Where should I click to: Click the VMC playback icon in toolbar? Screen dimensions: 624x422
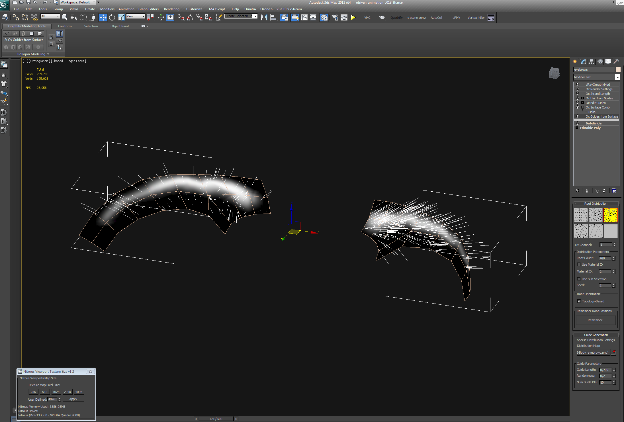pos(354,17)
